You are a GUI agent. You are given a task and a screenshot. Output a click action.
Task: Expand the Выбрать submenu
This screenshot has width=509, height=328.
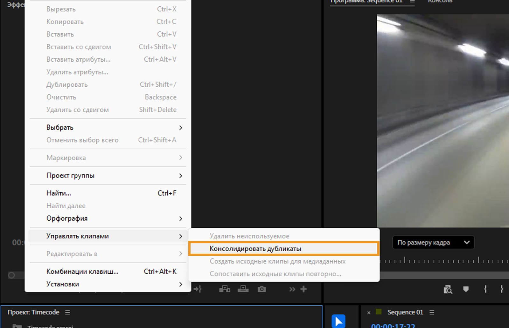tap(108, 128)
